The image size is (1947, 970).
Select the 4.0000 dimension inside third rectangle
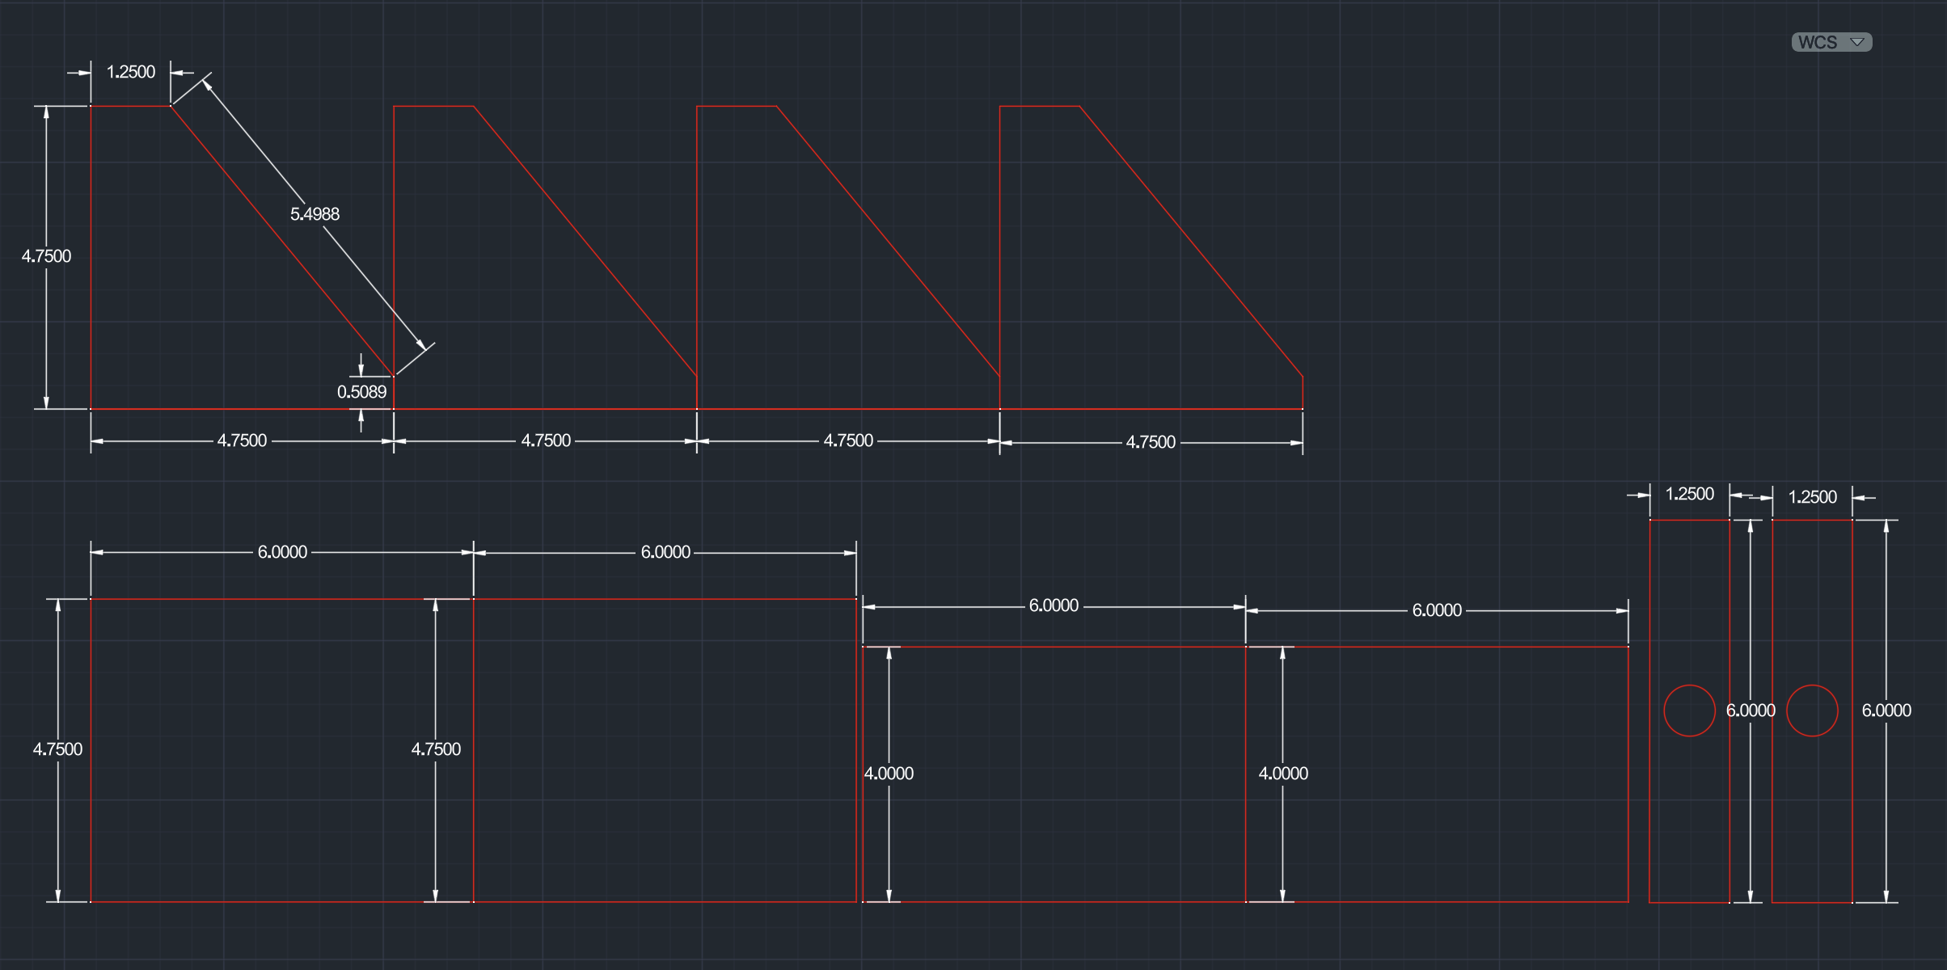889,774
